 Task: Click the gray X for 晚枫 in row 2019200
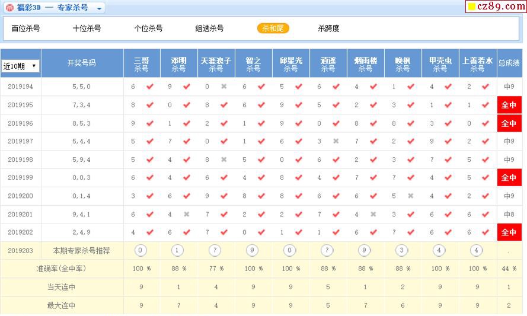pyautogui.click(x=410, y=196)
